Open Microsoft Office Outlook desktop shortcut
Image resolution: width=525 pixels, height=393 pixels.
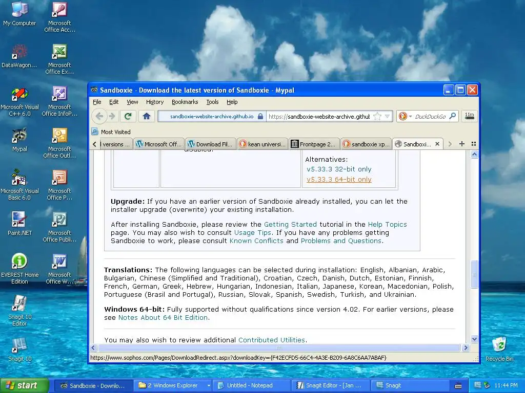pos(59,143)
